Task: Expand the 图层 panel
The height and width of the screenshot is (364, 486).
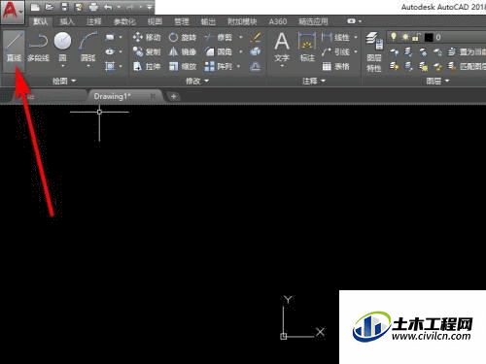Action: pyautogui.click(x=438, y=81)
